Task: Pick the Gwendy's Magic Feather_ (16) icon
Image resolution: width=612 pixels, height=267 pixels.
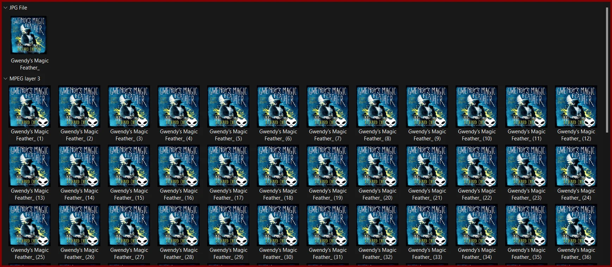Action: pos(179,166)
